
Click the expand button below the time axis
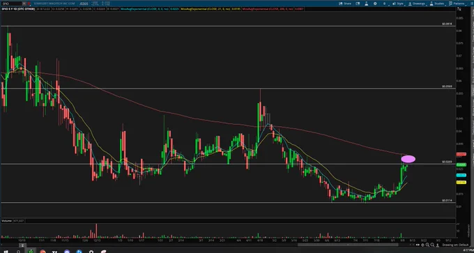[22, 245]
